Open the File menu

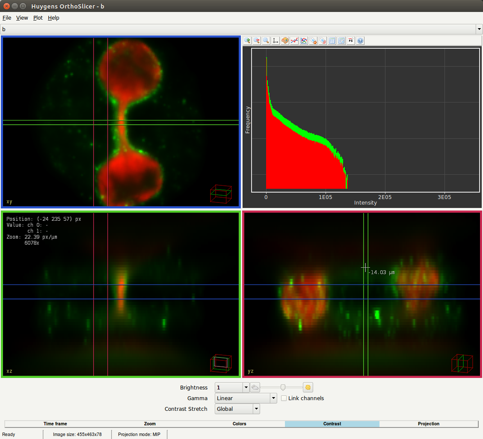7,18
